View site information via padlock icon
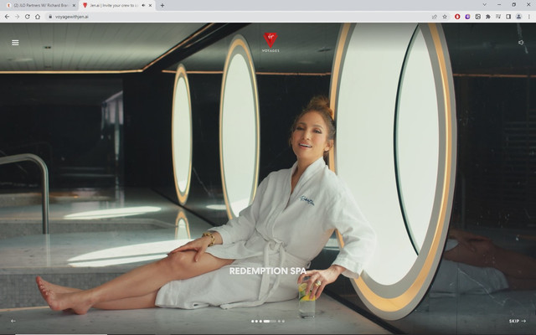This screenshot has height=335, width=536. [x=50, y=17]
